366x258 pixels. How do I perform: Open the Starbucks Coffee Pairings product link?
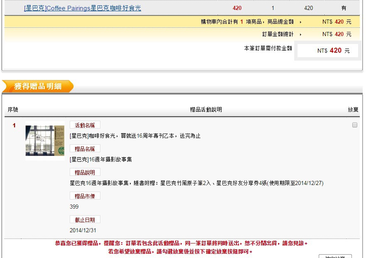(x=83, y=8)
